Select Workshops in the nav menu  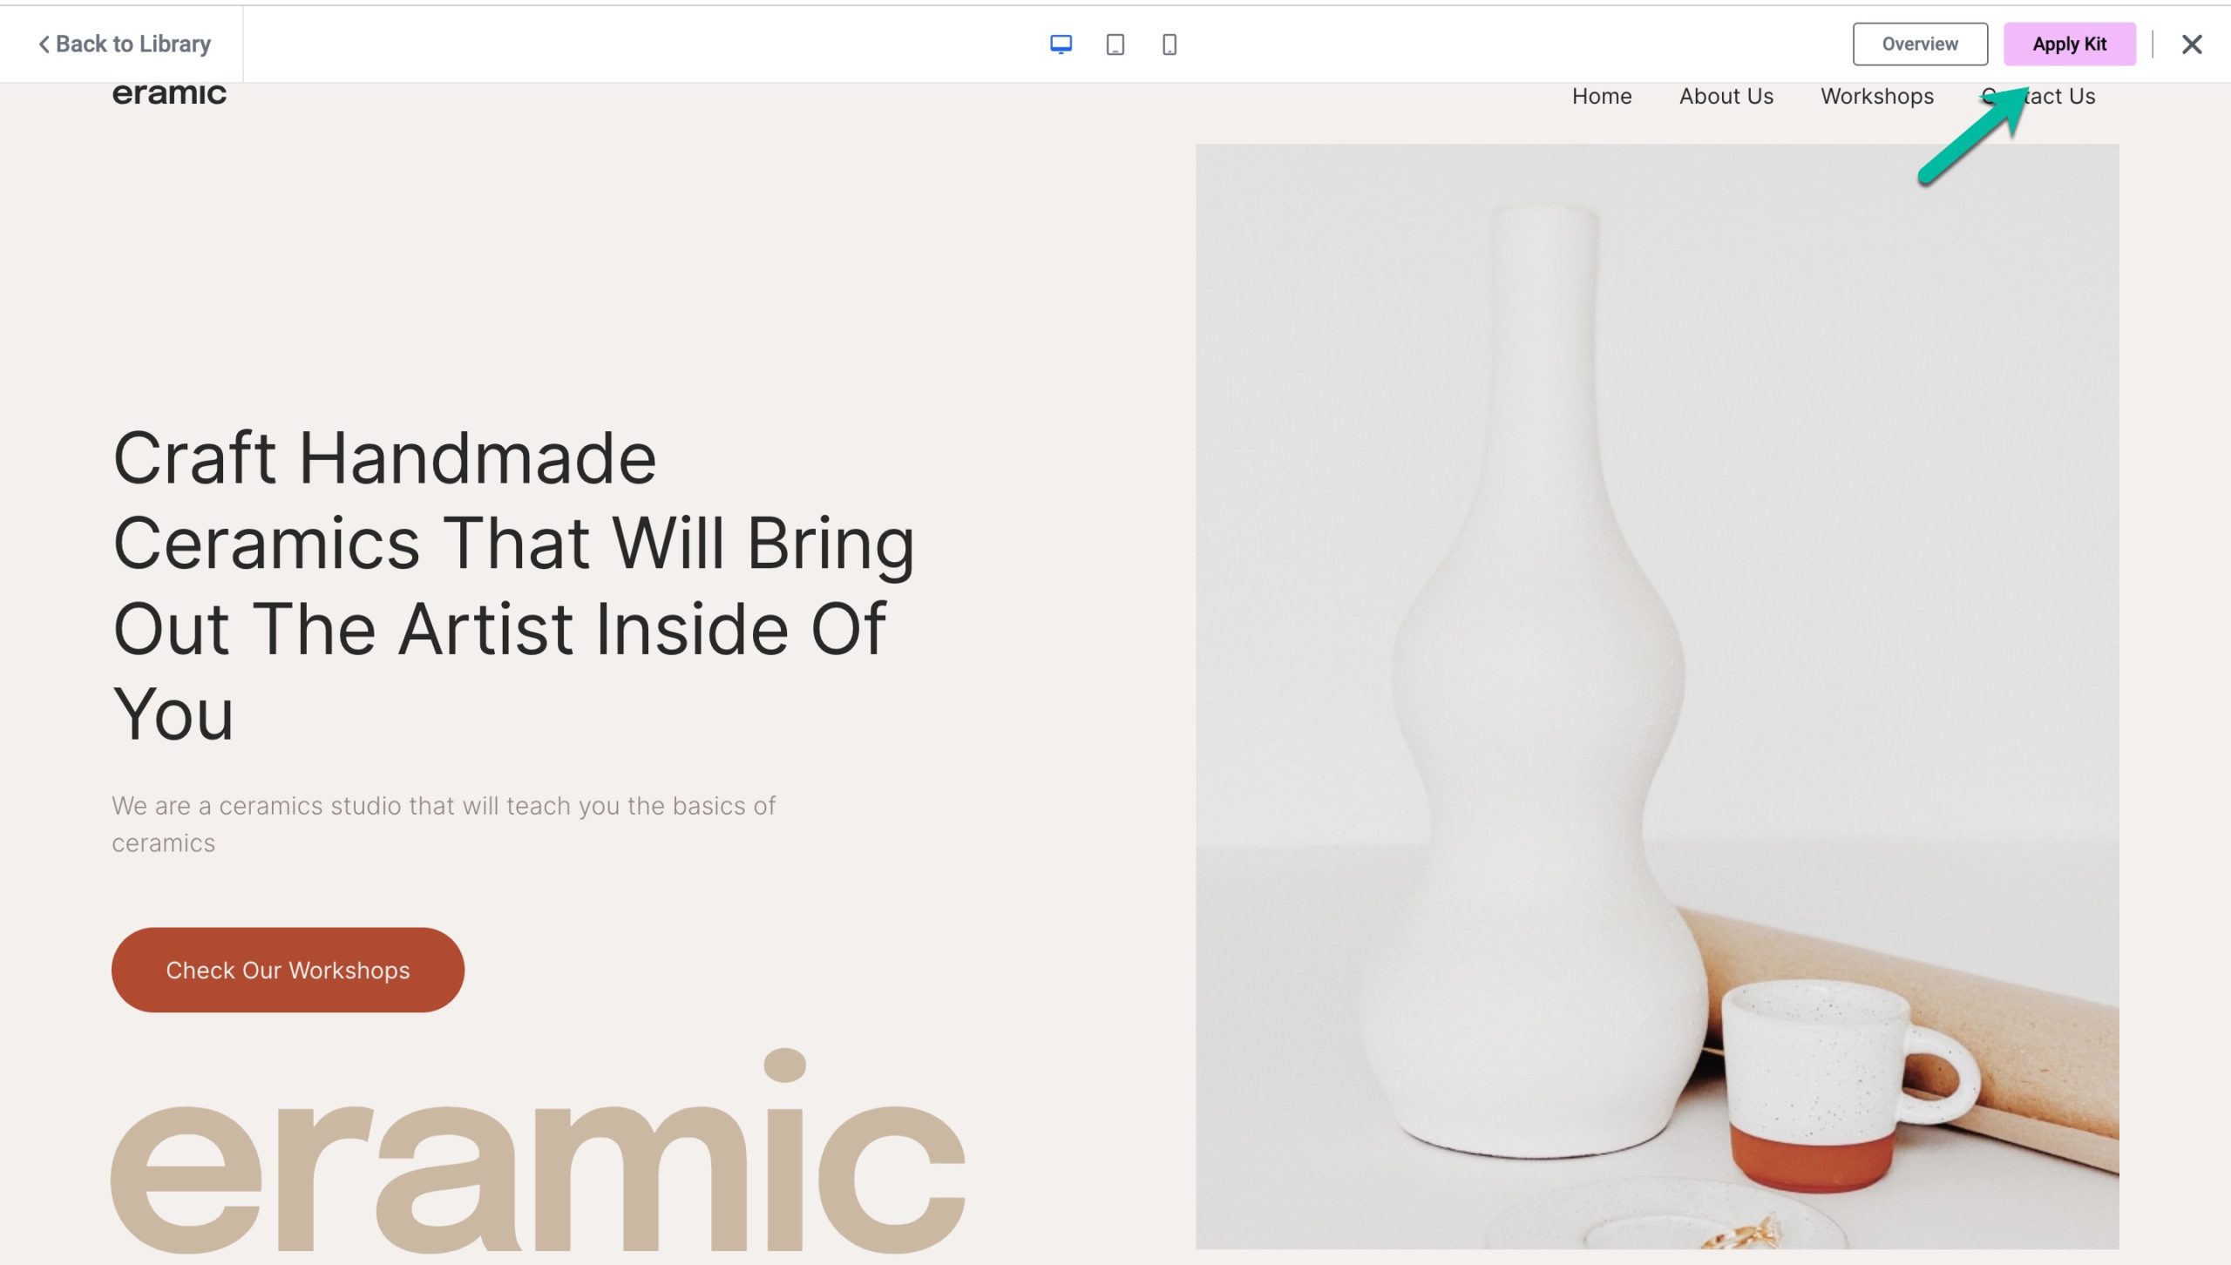tap(1877, 97)
